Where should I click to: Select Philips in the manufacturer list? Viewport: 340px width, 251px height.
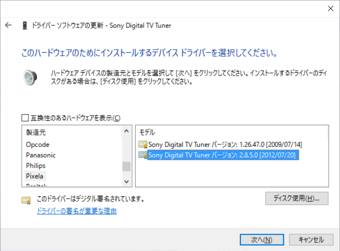[35, 166]
